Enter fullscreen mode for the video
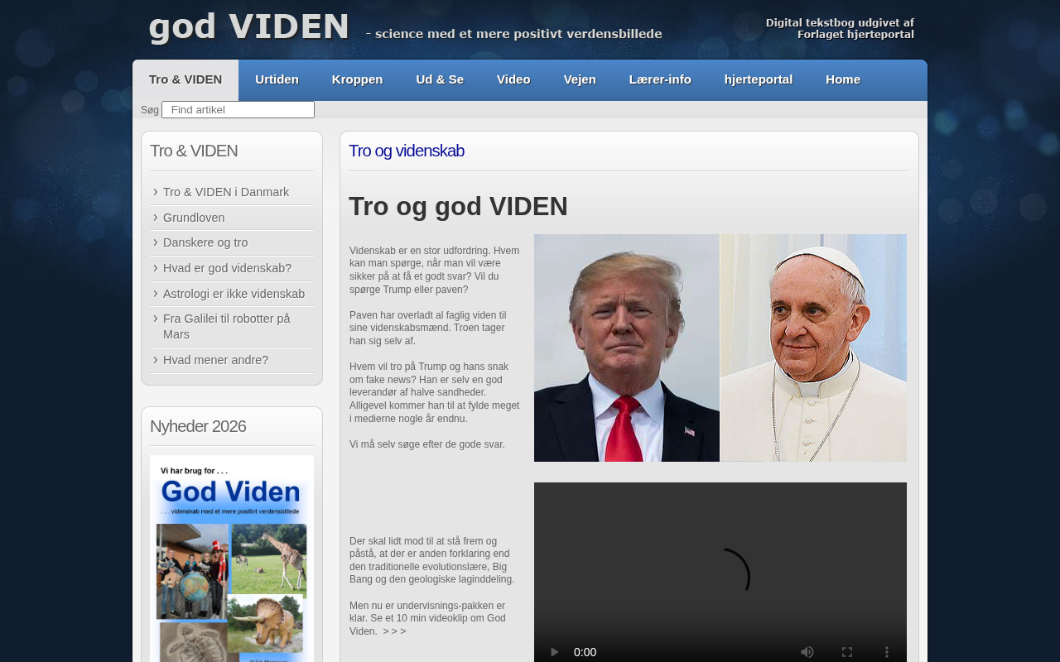Screen dimensions: 1060x662 point(847,652)
